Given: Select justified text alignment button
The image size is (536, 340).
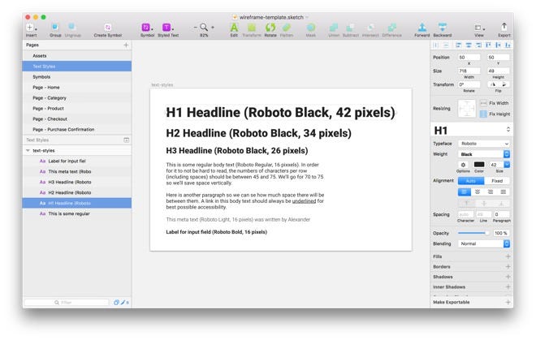Looking at the screenshot, I should tap(504, 192).
